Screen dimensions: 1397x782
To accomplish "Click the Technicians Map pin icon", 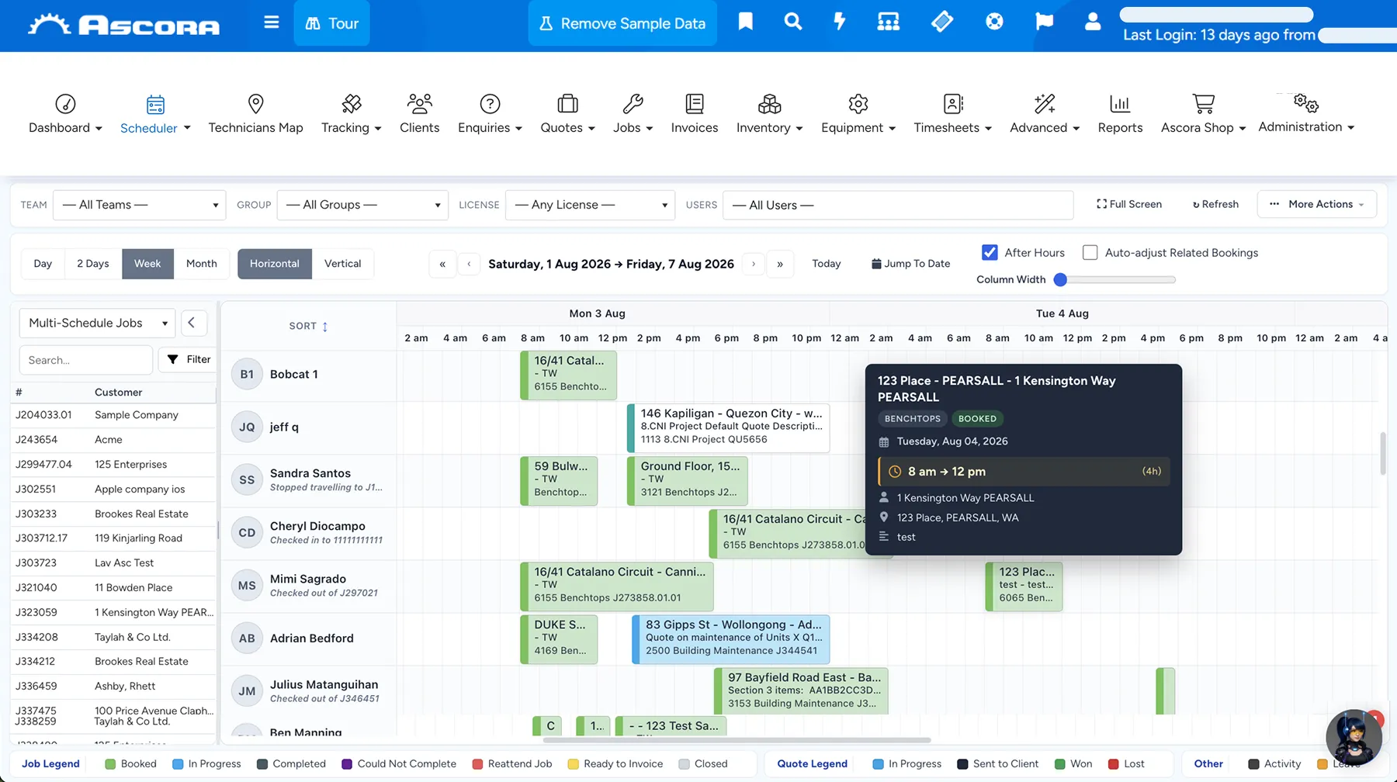I will coord(255,104).
